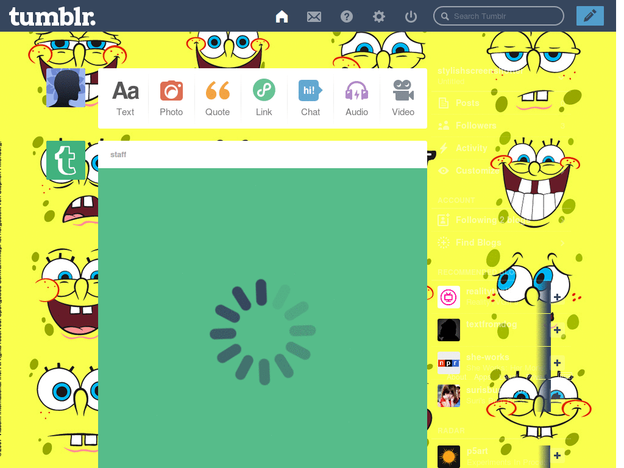Image resolution: width=624 pixels, height=468 pixels.
Task: Create a new post with pencil button
Action: click(x=590, y=16)
